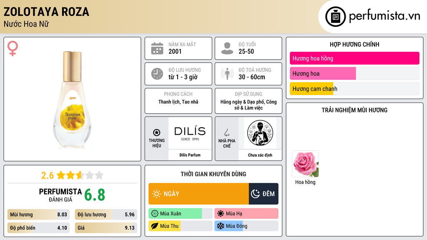Click the snowflake icon for Mùa Đông

coord(221,226)
